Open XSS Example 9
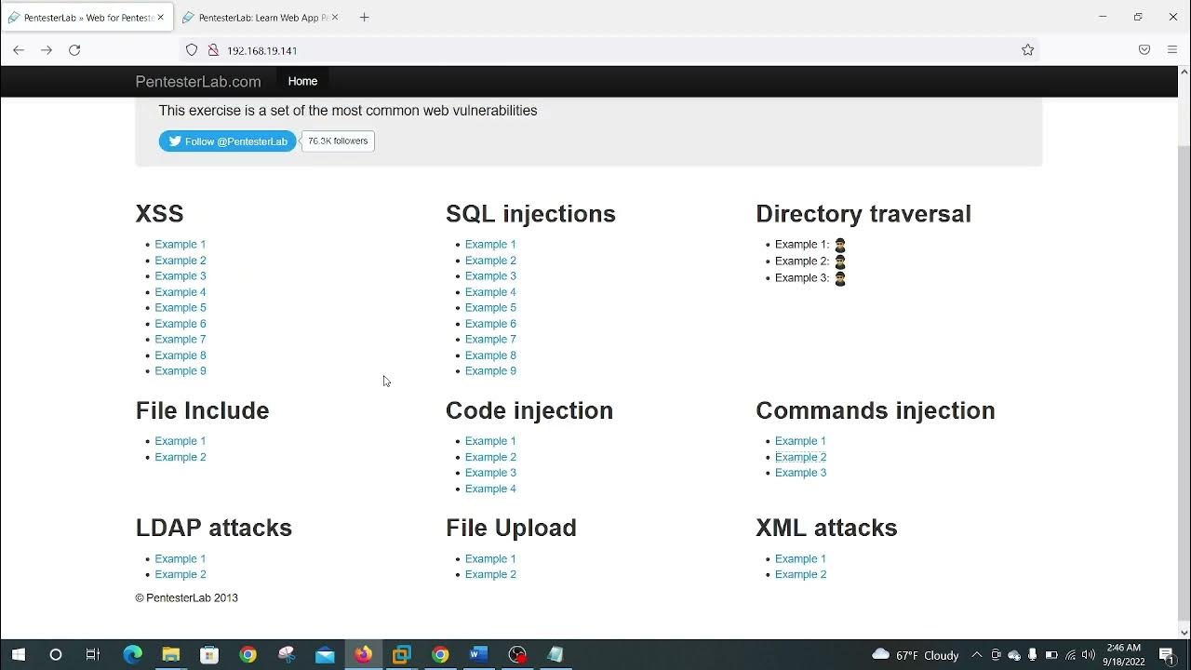Image resolution: width=1191 pixels, height=670 pixels. pyautogui.click(x=181, y=371)
